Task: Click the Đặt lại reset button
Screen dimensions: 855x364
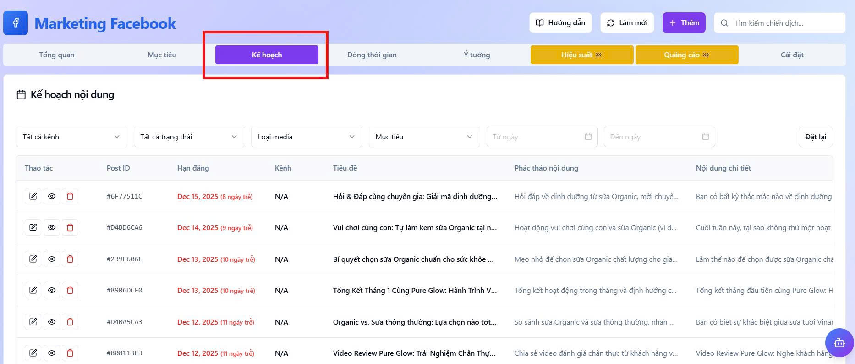Action: [816, 137]
